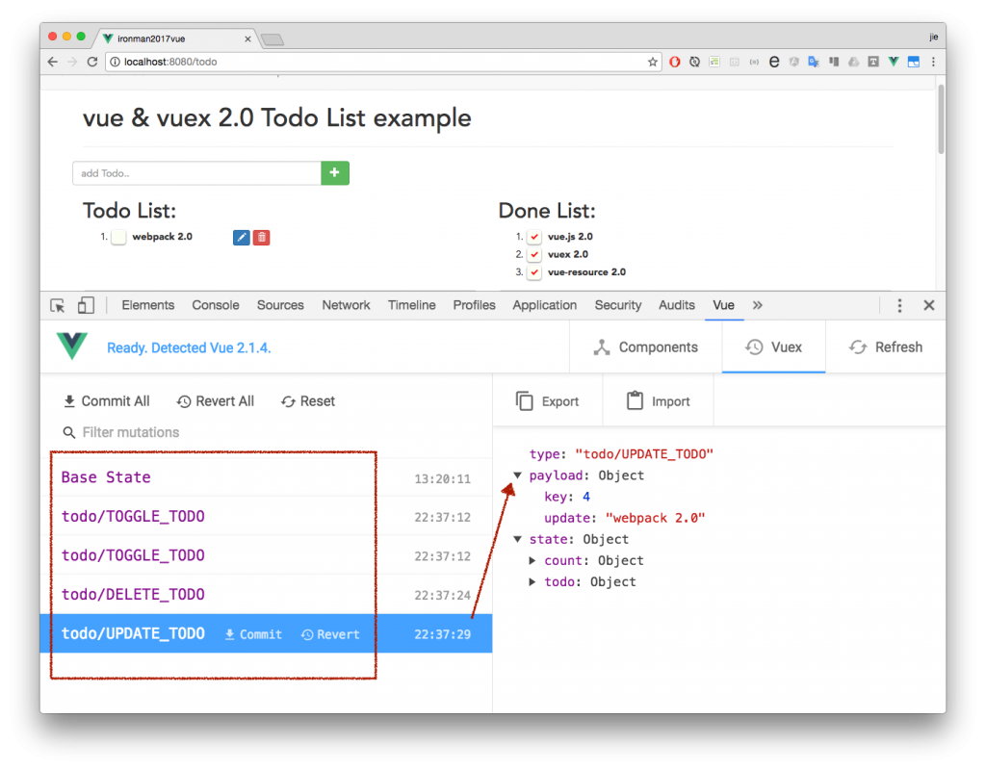Uncheck the vue-resource 2.0 done checkbox
Viewport: 986px width, 770px height.
pos(534,272)
